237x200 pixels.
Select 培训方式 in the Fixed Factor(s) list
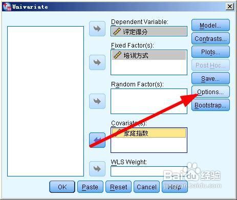149,55
